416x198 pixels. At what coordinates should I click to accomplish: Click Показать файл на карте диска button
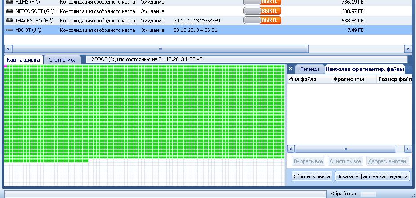pyautogui.click(x=372, y=176)
